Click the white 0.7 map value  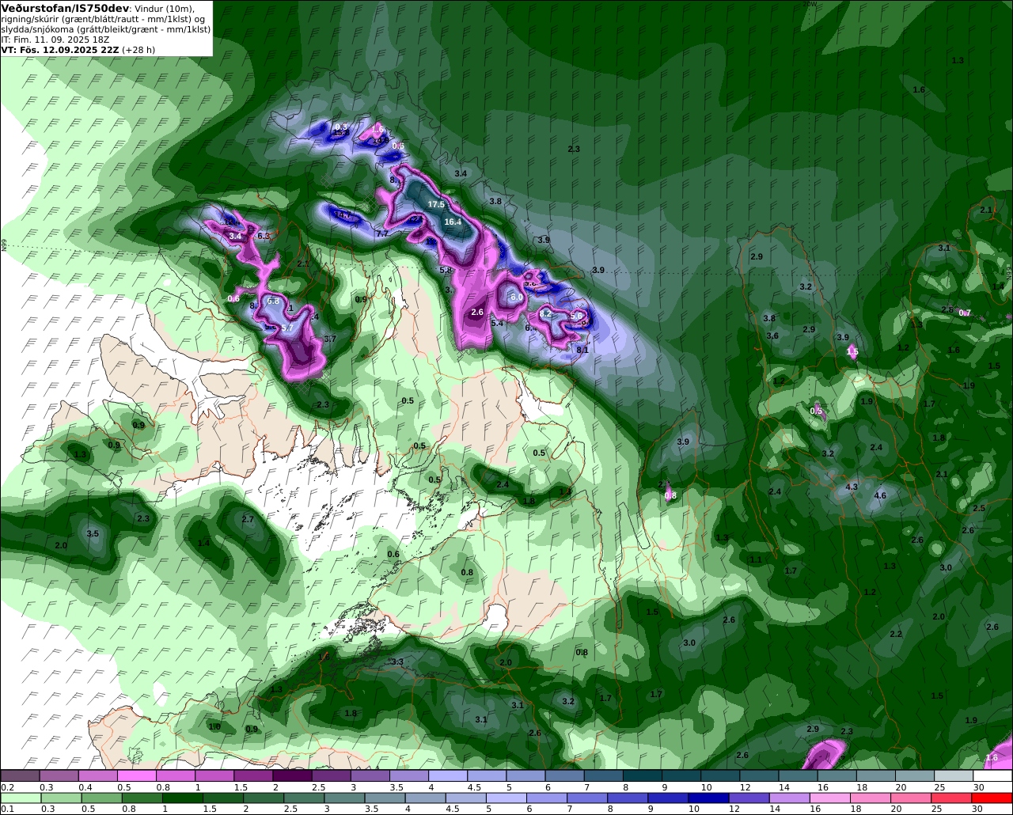[965, 313]
